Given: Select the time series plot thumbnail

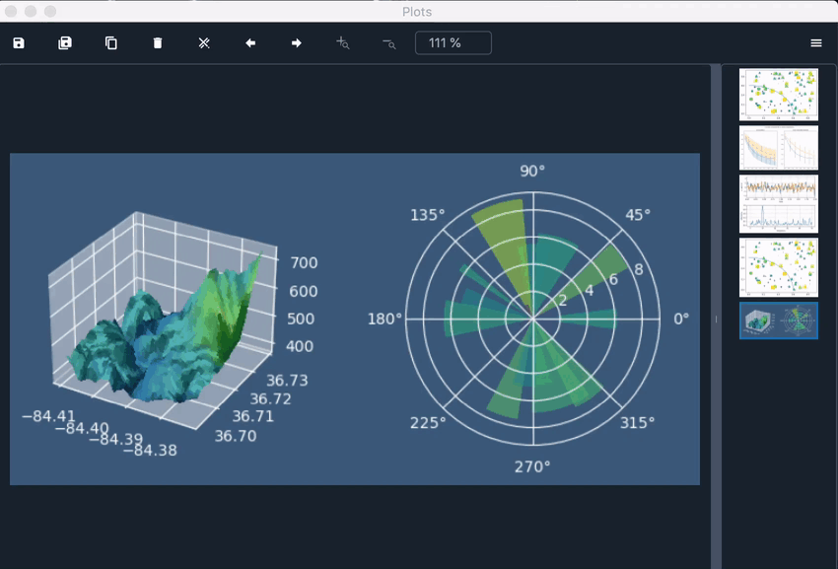Looking at the screenshot, I should [779, 204].
